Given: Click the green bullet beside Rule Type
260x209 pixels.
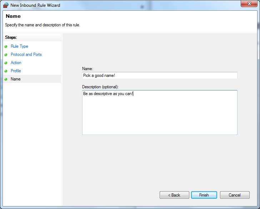Looking at the screenshot, I should click(6, 47).
